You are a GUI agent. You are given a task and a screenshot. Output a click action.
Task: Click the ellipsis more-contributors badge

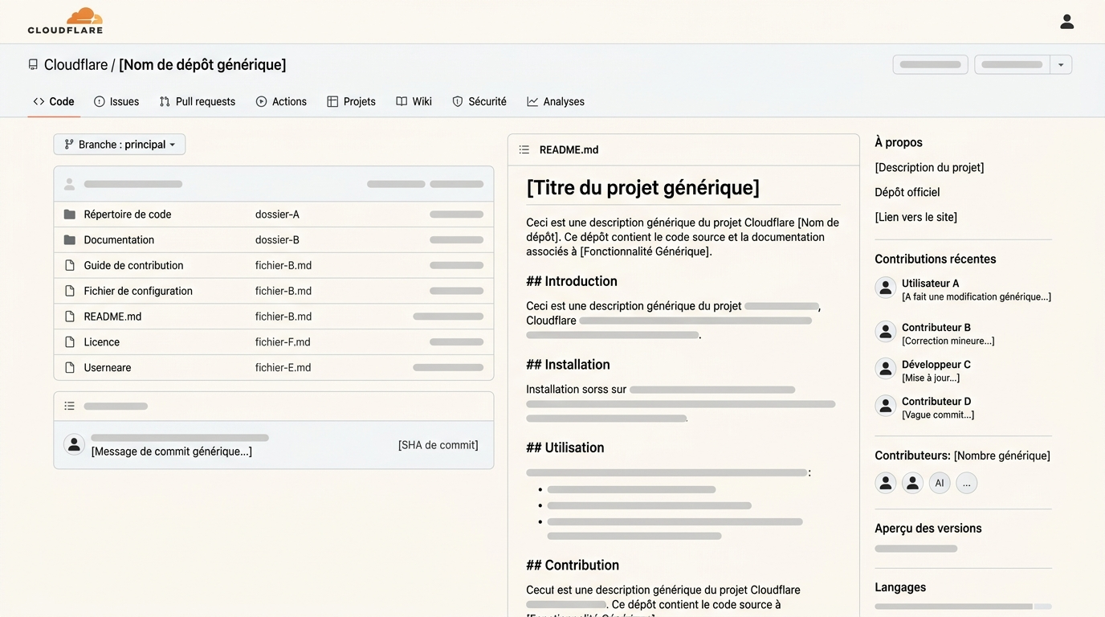(967, 483)
